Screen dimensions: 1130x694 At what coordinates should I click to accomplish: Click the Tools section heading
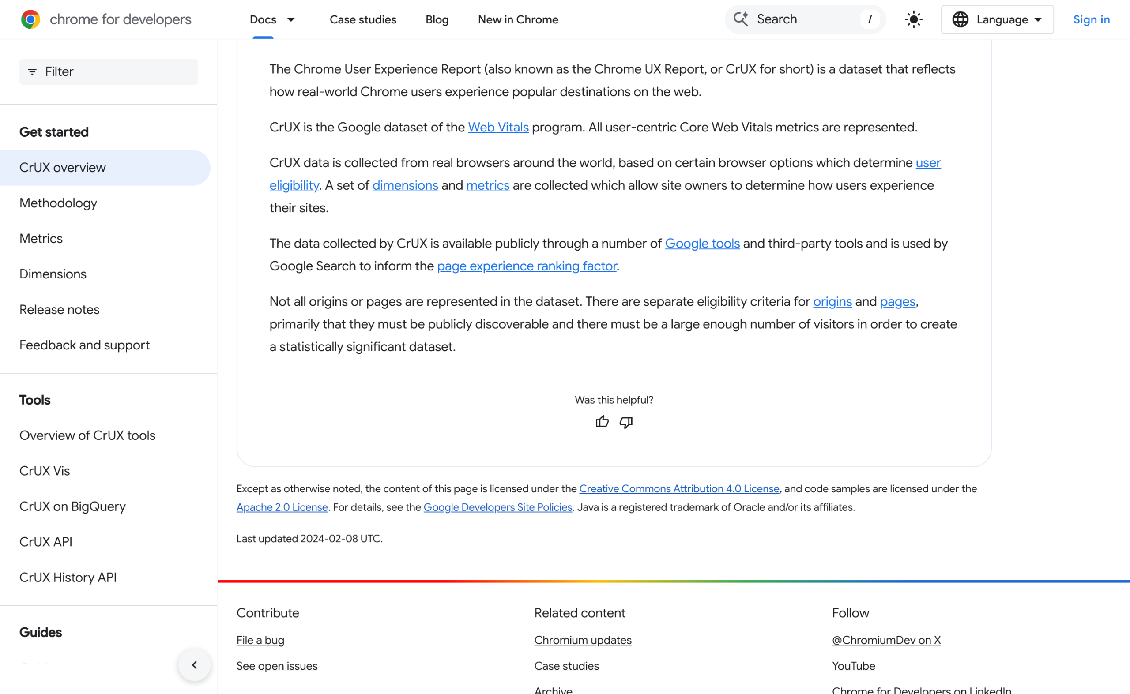click(35, 400)
